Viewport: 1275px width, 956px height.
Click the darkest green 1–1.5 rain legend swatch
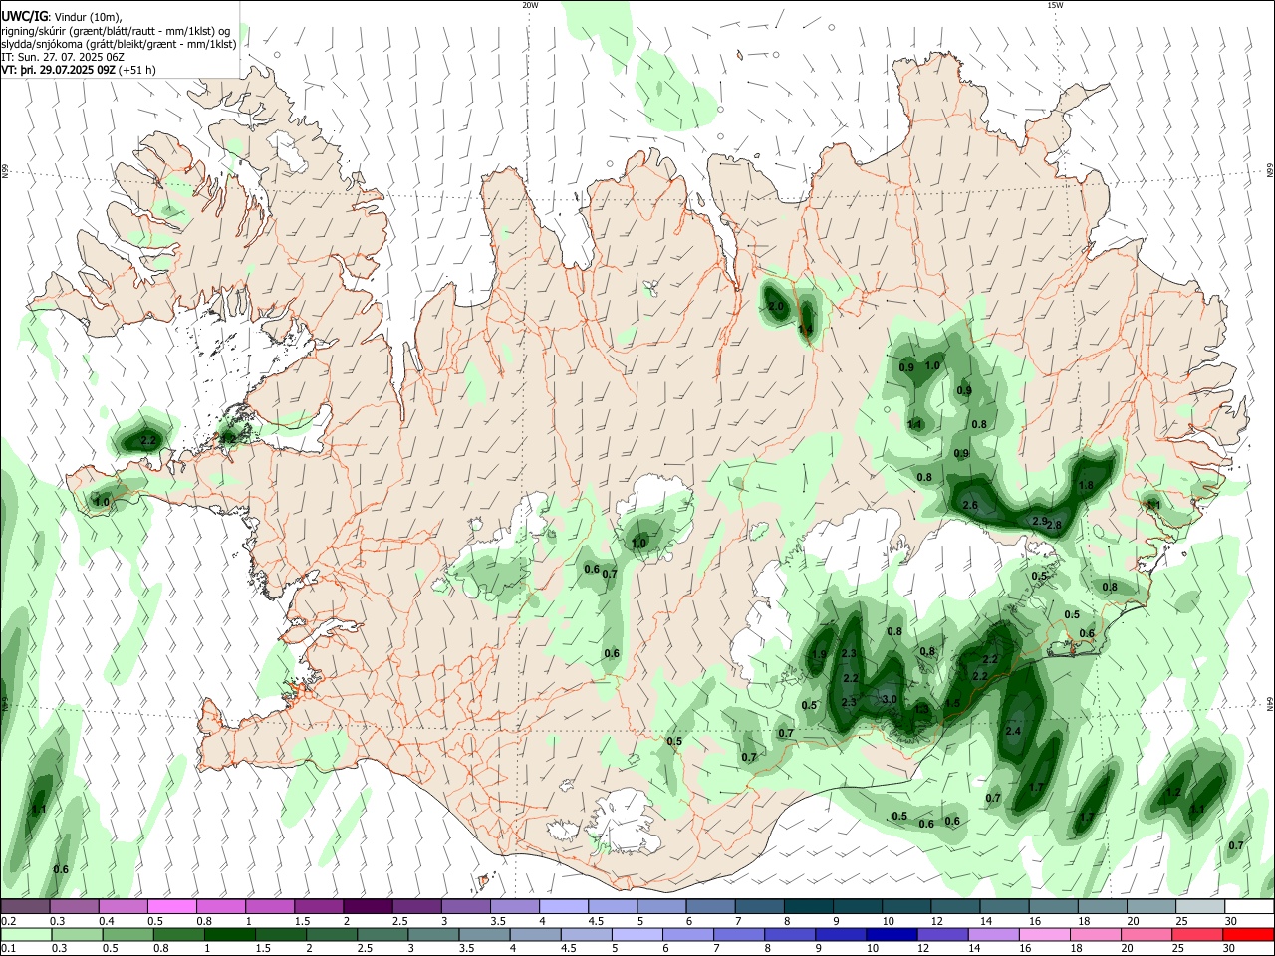(x=228, y=935)
